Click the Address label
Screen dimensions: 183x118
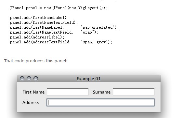tap(31, 103)
